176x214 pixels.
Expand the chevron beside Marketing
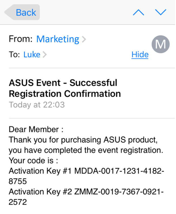(x=84, y=39)
